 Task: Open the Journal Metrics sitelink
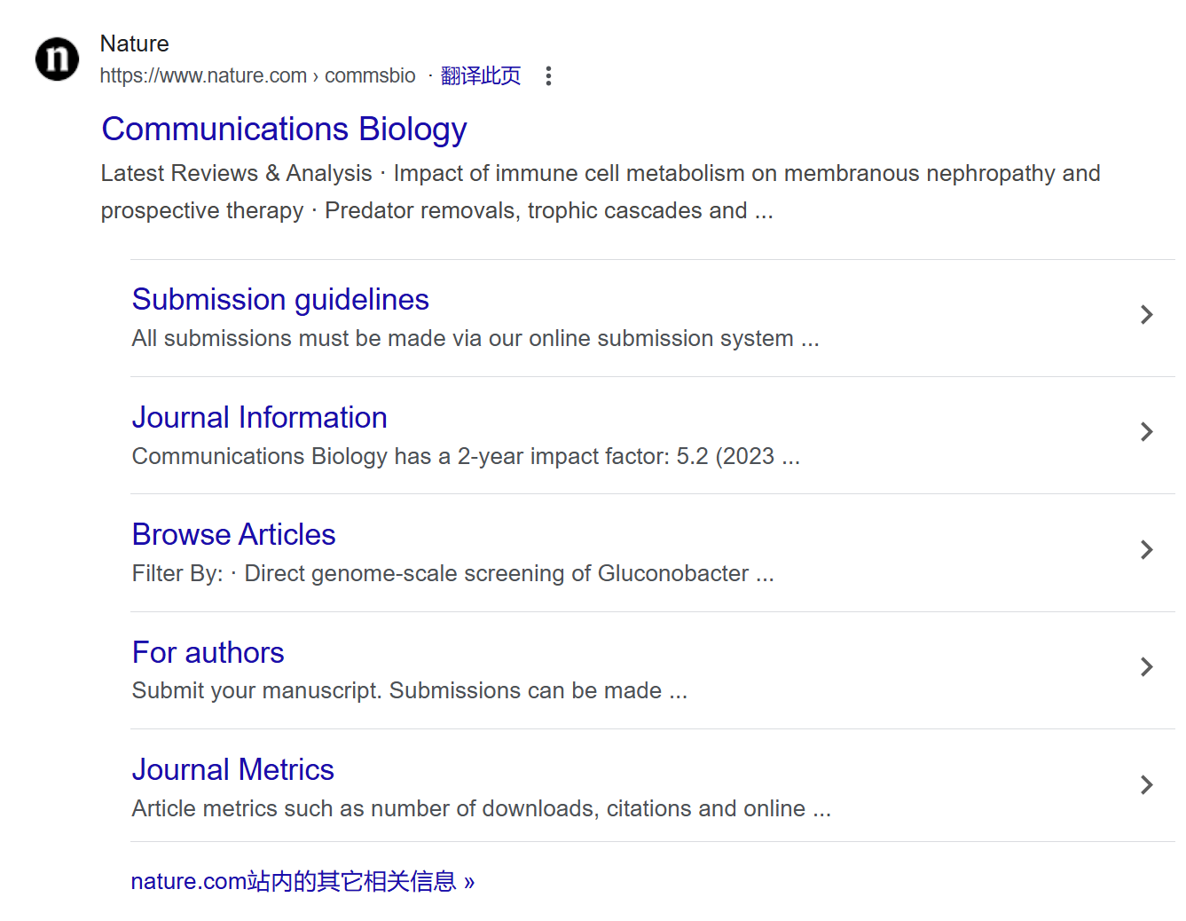point(232,770)
